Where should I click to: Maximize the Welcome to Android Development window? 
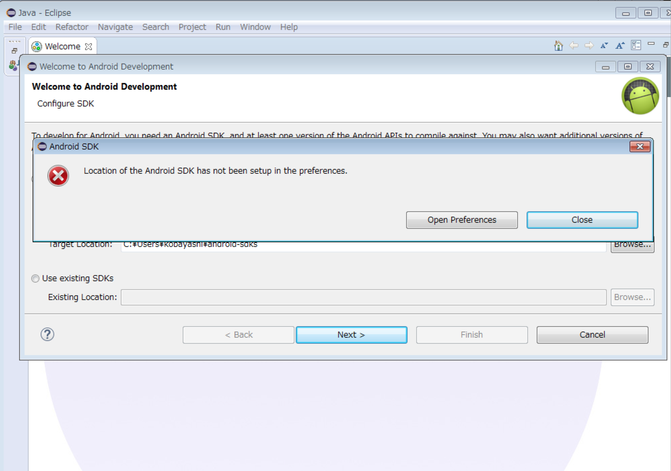pyautogui.click(x=628, y=67)
